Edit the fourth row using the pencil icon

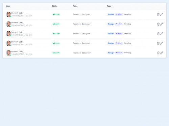(x=162, y=43)
